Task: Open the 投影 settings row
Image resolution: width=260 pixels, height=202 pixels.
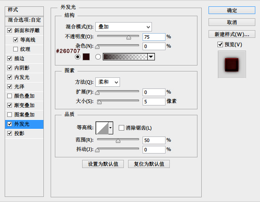Action: point(24,134)
